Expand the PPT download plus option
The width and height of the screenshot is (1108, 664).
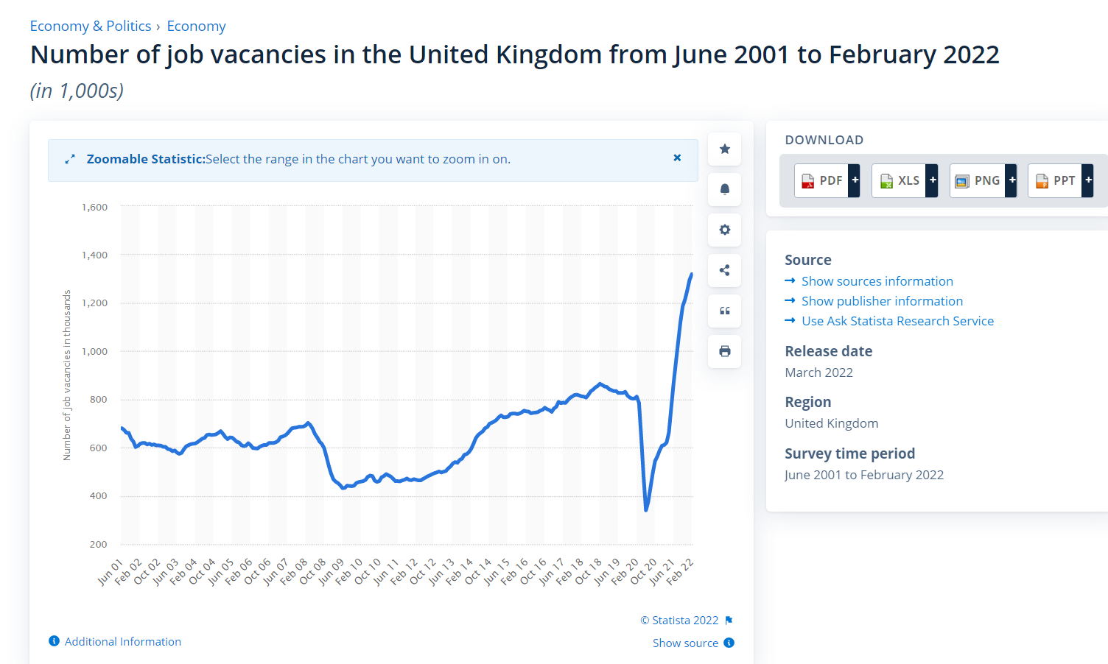(x=1088, y=180)
